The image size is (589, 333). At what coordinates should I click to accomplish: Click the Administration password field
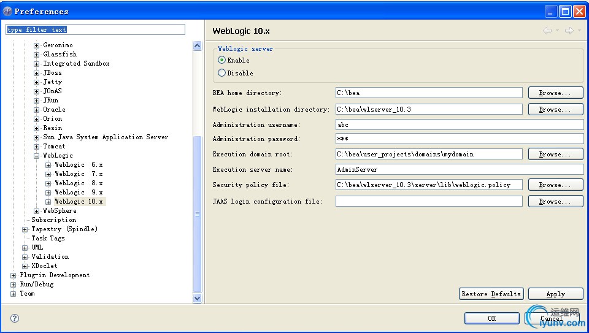click(x=460, y=139)
